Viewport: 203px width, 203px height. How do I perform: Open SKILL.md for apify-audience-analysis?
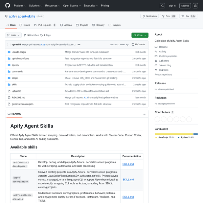click(128, 197)
